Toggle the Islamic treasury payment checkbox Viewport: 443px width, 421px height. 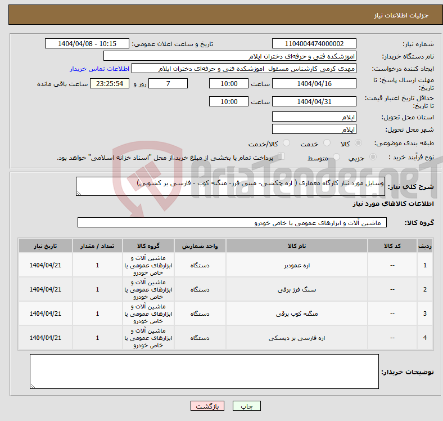pos(282,156)
